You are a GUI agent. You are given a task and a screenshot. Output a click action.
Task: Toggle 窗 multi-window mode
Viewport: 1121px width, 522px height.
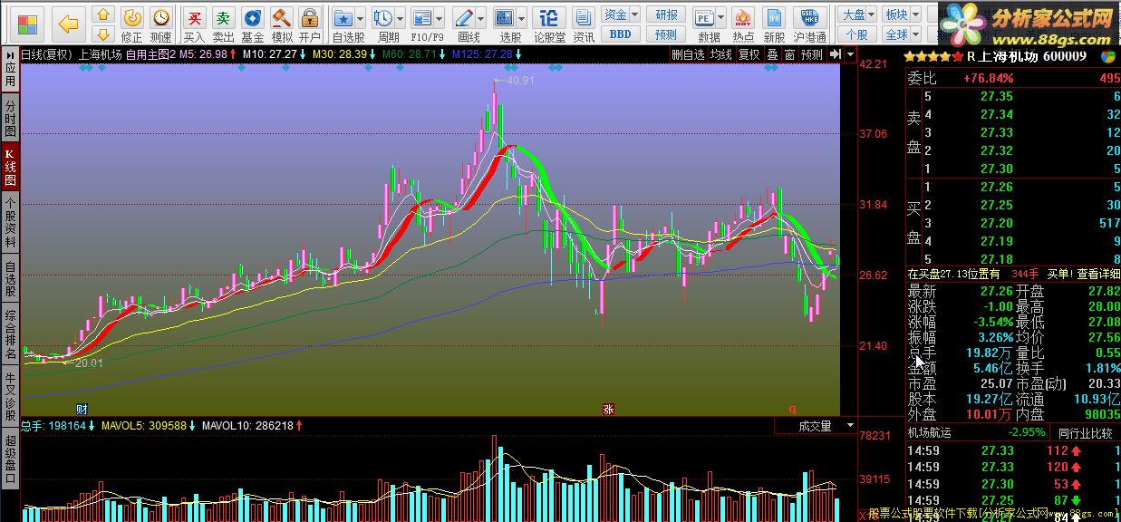coord(790,54)
